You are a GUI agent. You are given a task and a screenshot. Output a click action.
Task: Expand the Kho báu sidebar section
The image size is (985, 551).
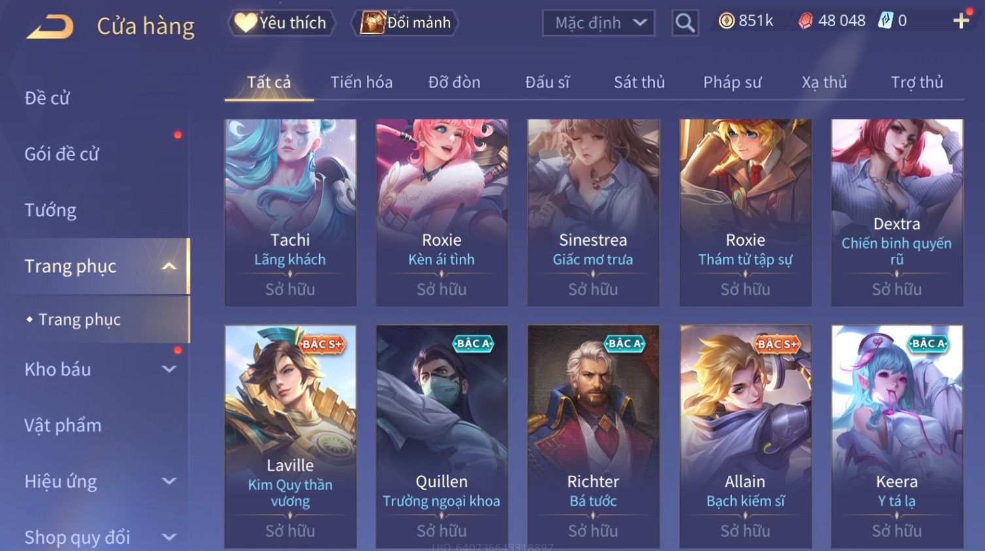click(169, 369)
